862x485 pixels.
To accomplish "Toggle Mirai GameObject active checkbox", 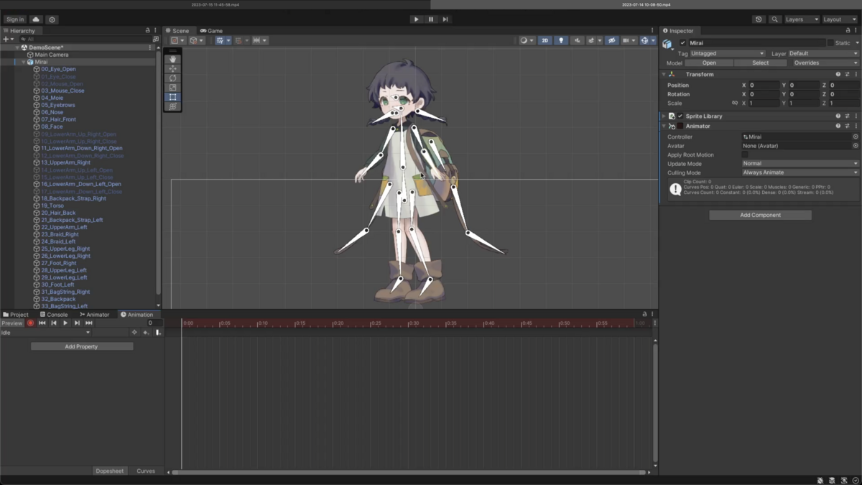I will coord(682,43).
